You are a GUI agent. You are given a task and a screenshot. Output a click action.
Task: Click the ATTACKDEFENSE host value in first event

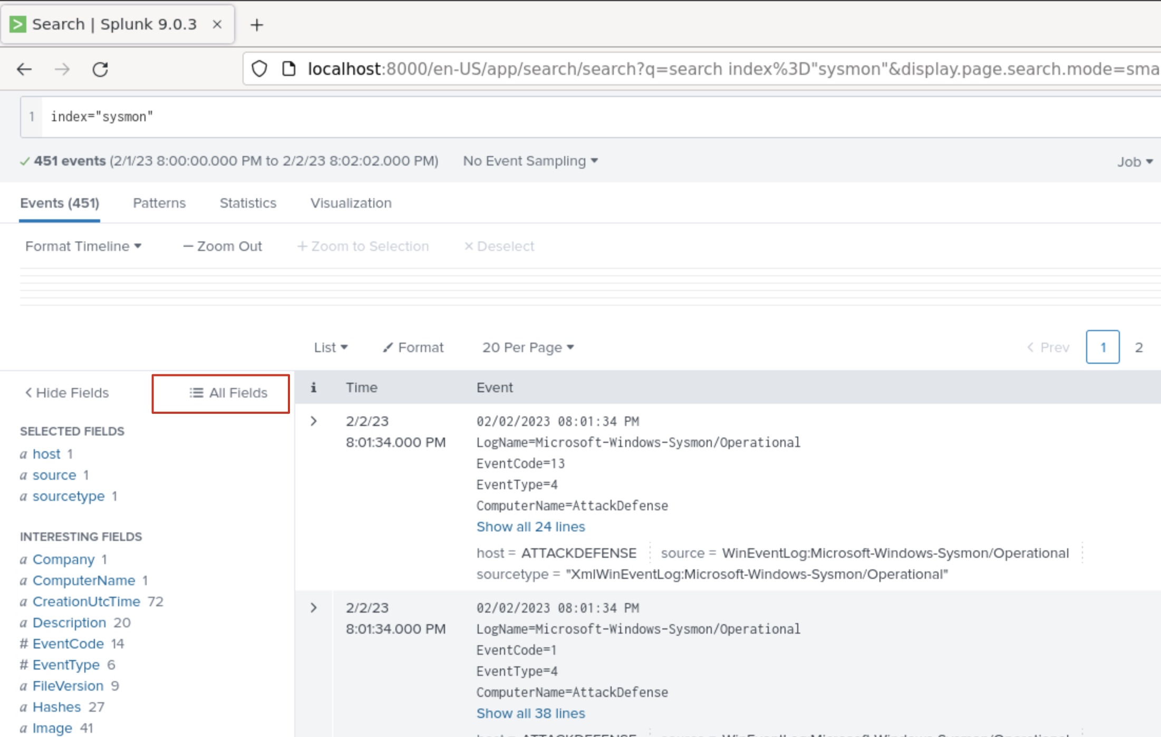[579, 553]
